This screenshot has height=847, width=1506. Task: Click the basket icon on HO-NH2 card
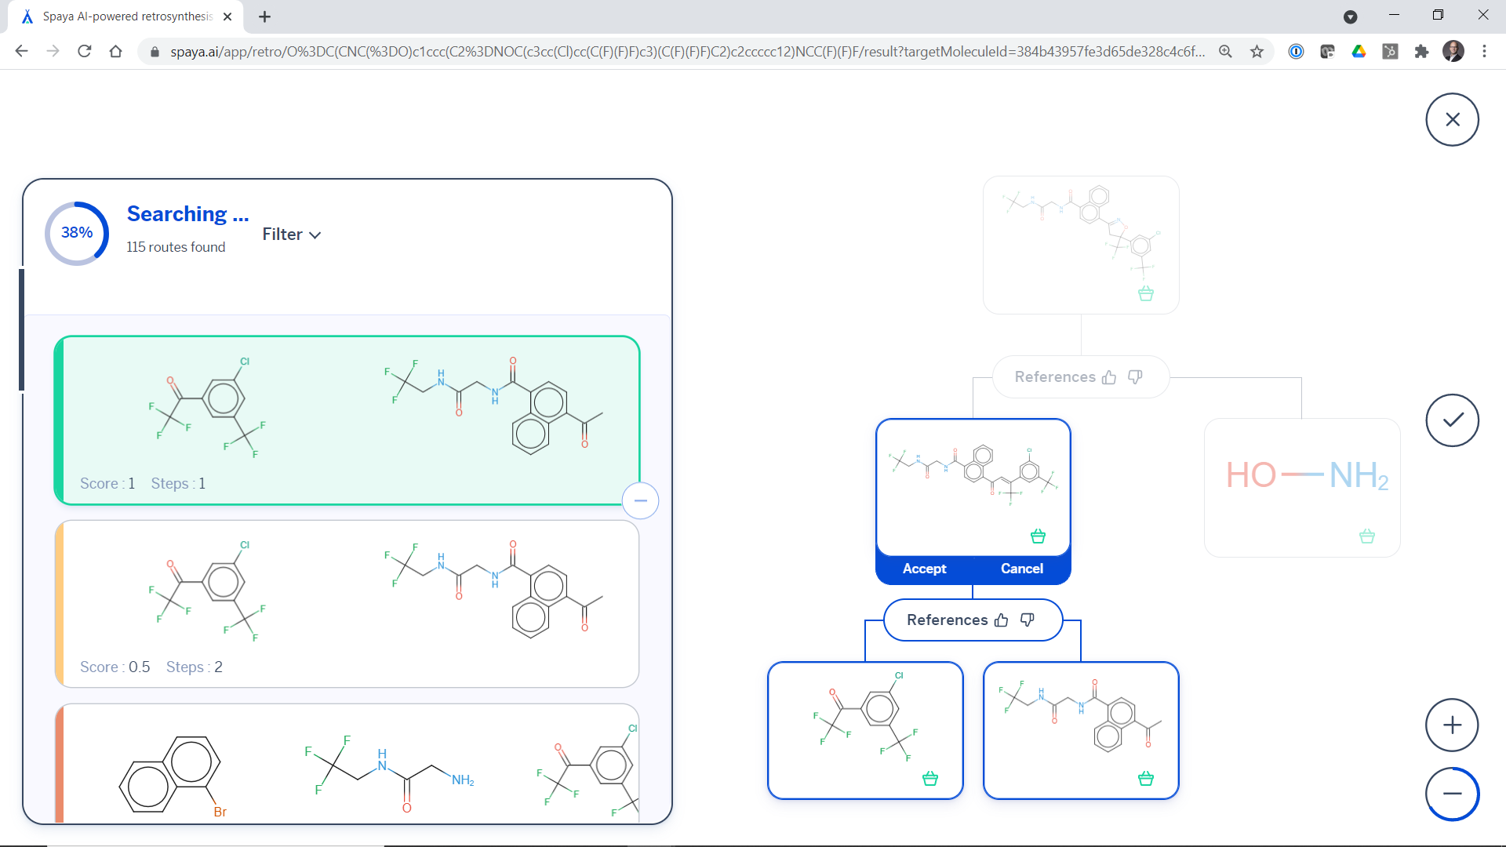[x=1366, y=536]
